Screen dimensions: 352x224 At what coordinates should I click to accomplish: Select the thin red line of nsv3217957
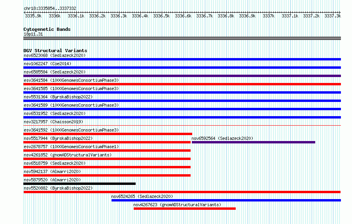click(x=182, y=126)
